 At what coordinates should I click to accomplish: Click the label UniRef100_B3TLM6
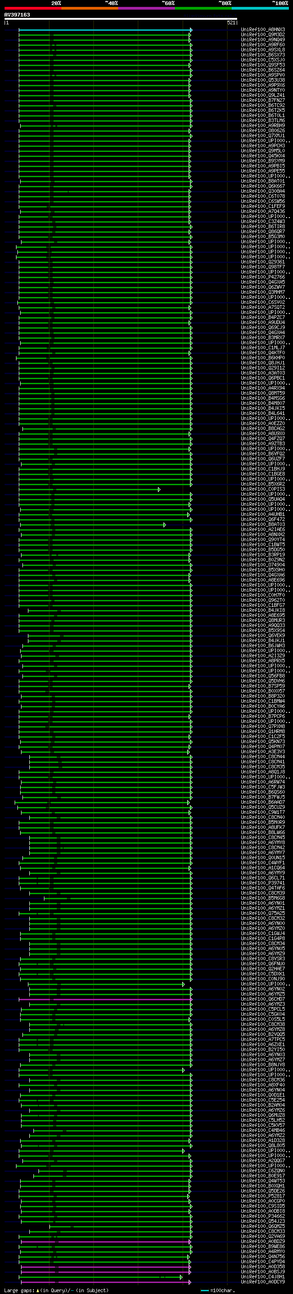pos(263,121)
